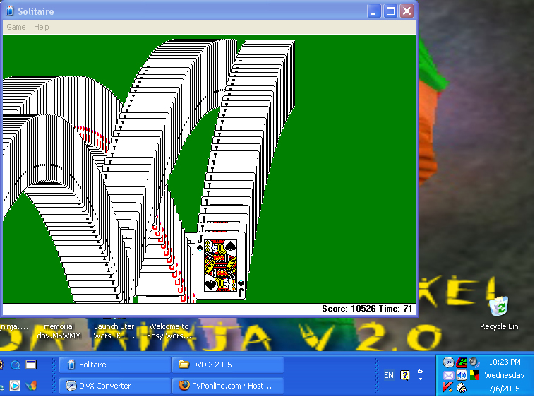Open the Help menu
Screen dimensions: 535x397
point(42,27)
